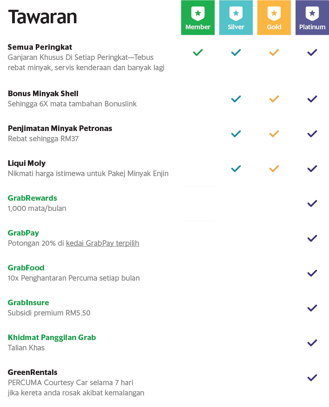Click the GrabPay heading

(x=23, y=233)
